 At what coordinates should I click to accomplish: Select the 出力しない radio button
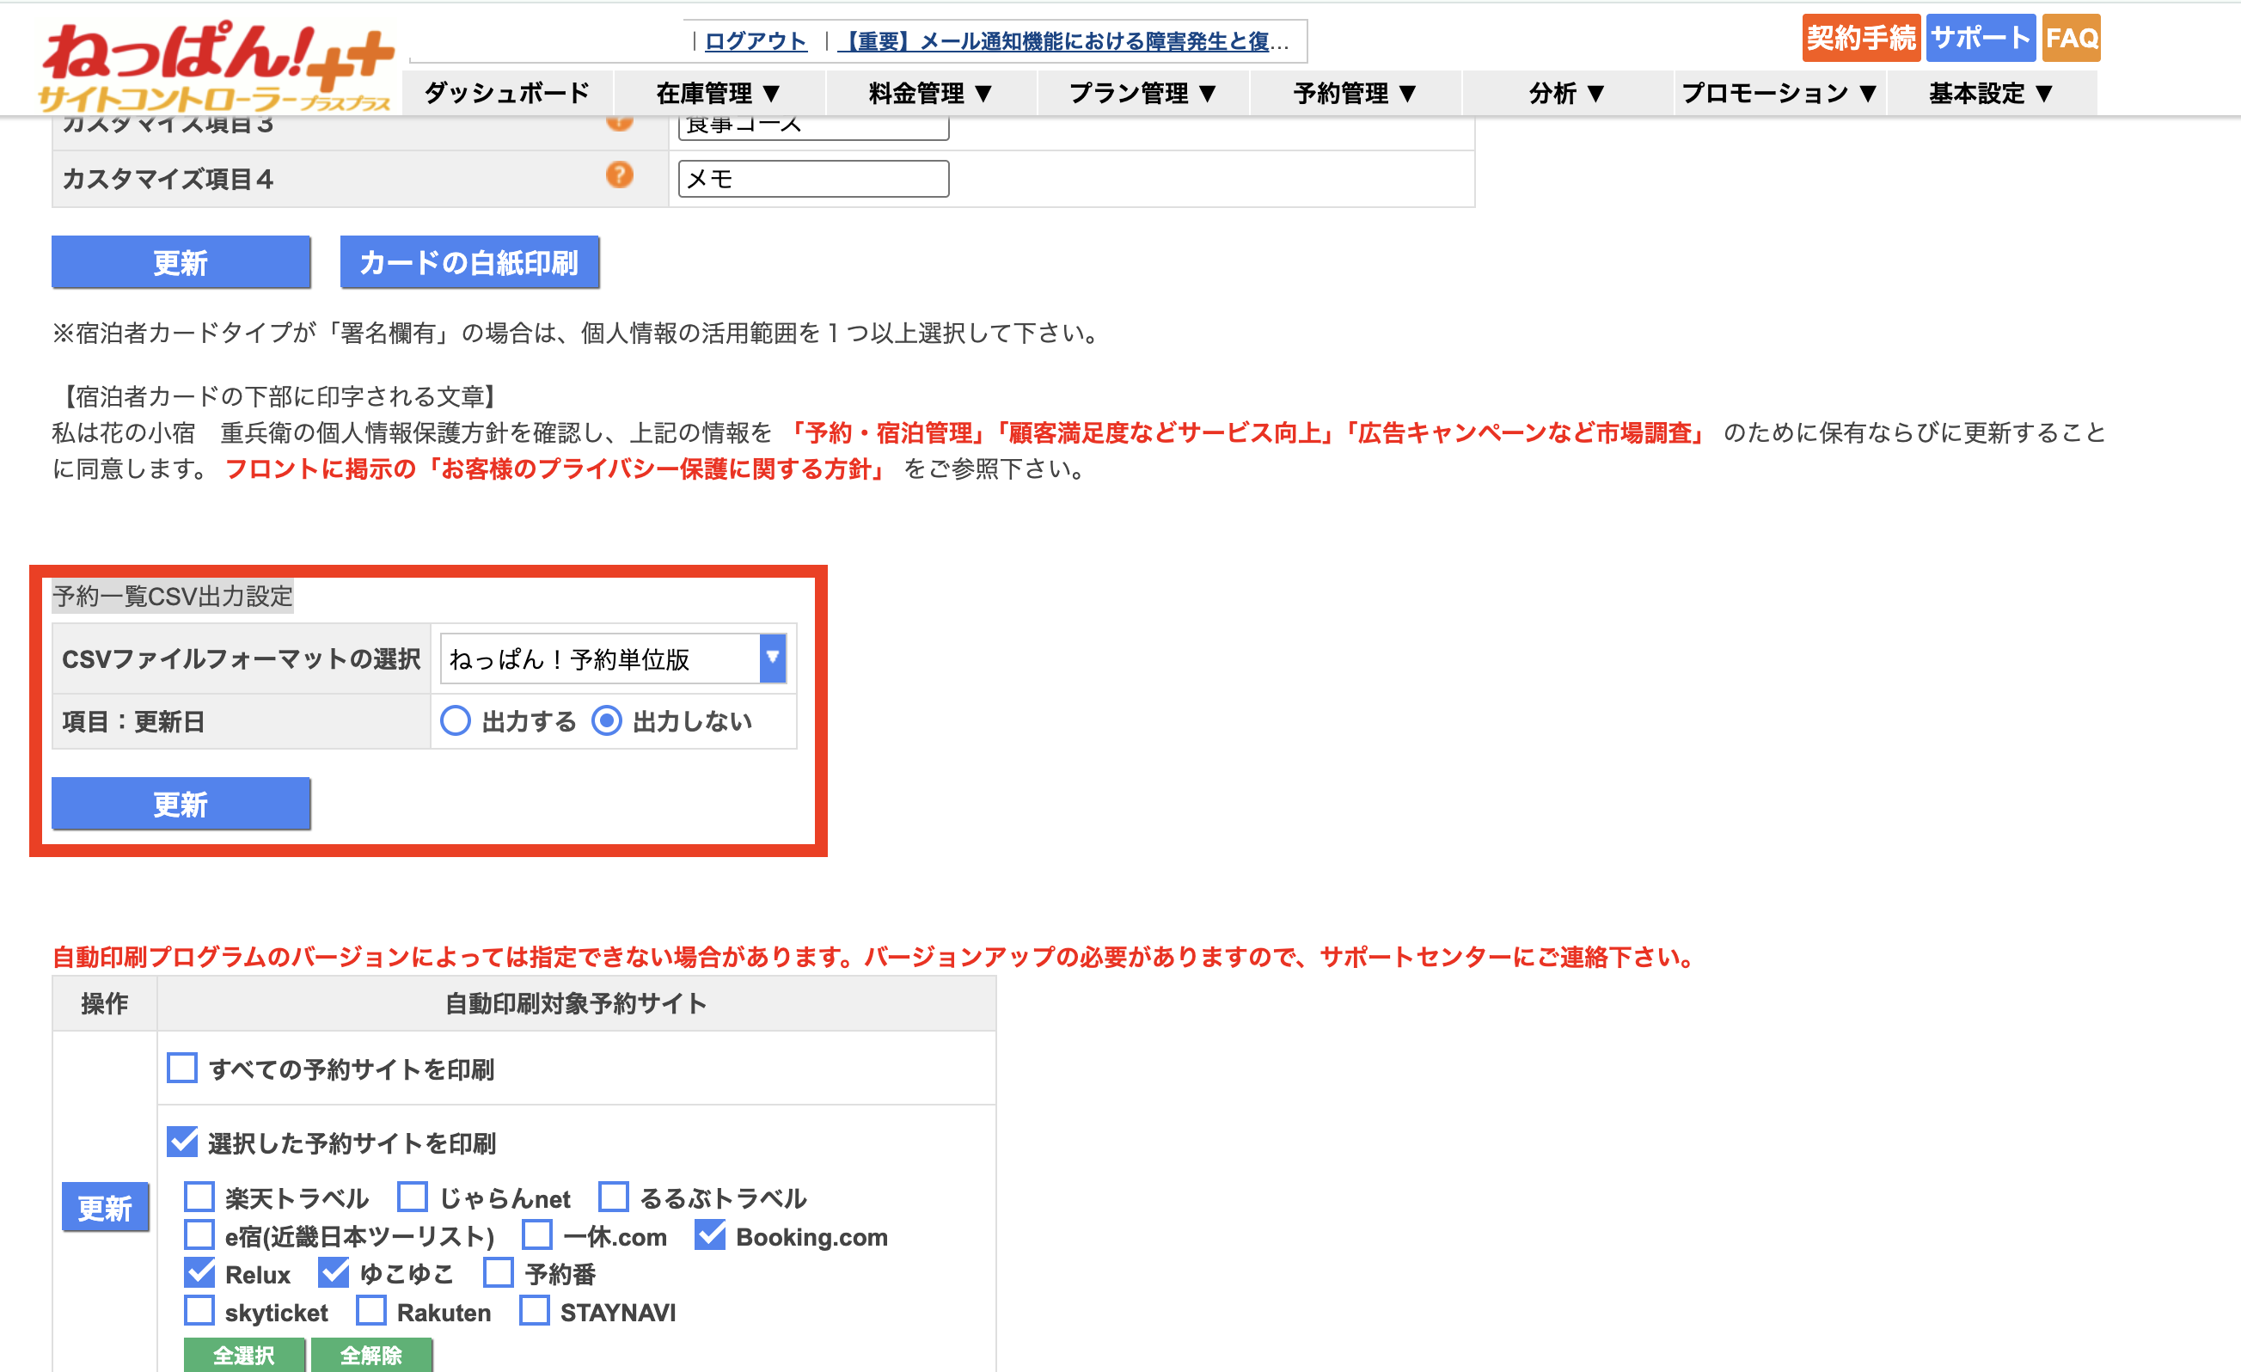click(x=607, y=720)
